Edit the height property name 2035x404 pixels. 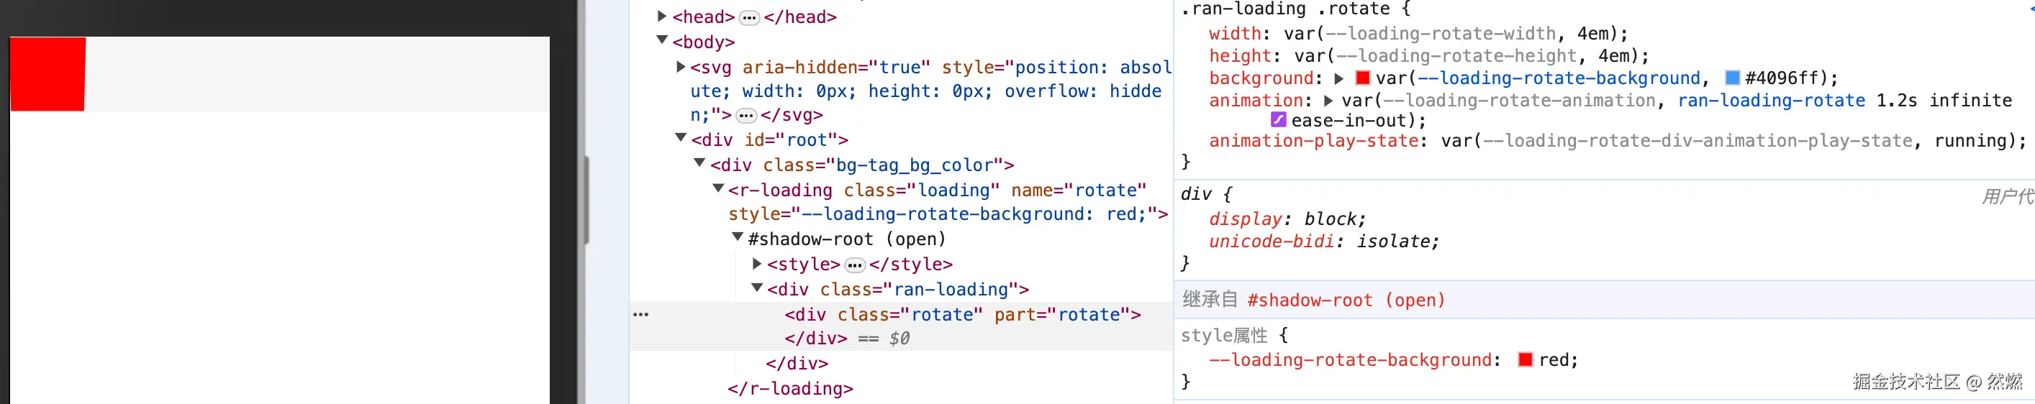tap(1241, 55)
